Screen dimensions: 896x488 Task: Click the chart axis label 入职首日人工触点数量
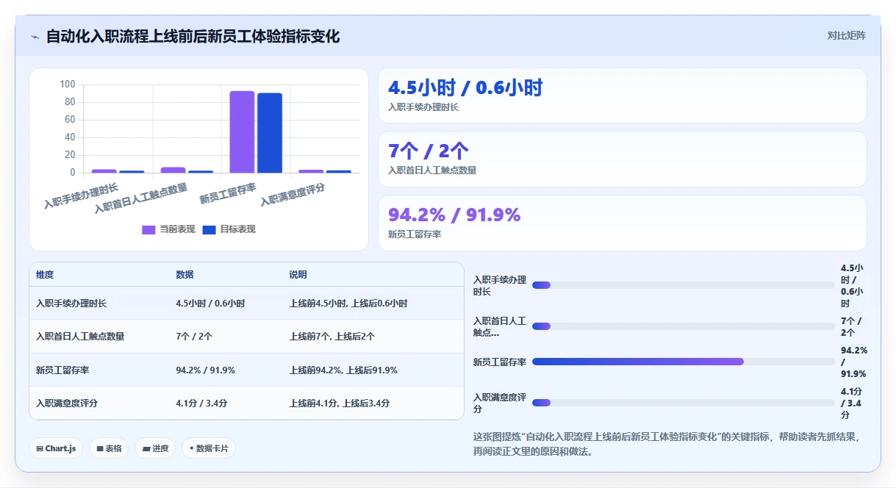(141, 198)
